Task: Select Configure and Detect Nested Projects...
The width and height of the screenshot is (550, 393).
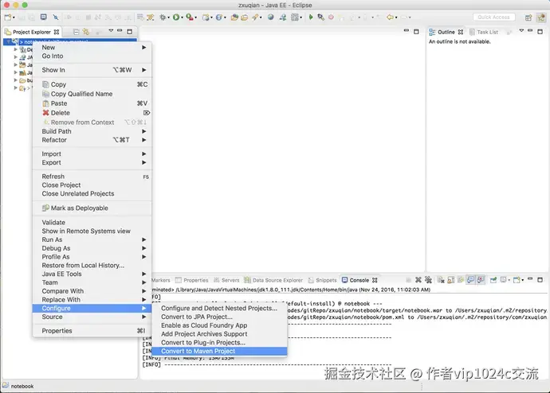Action: coord(219,308)
